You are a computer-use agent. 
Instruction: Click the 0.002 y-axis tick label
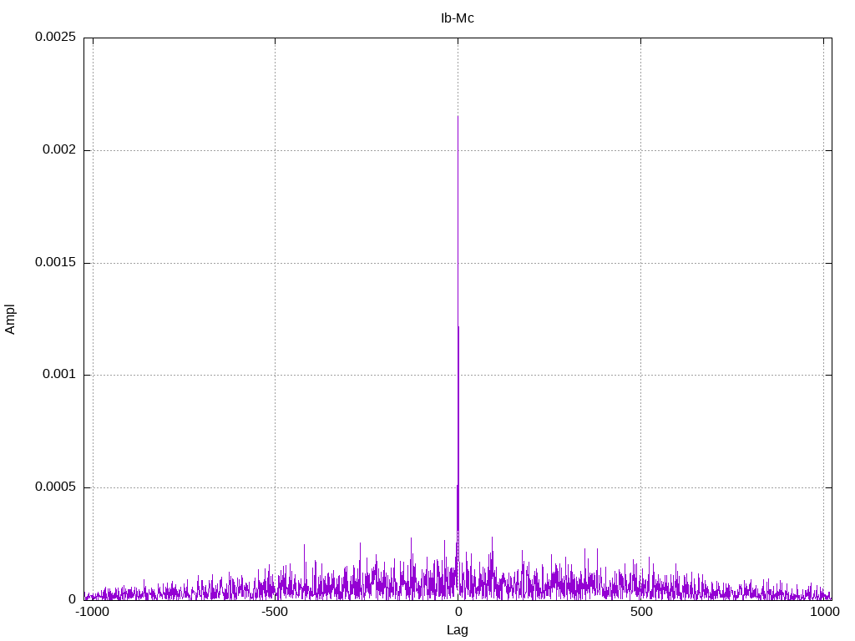(x=59, y=149)
